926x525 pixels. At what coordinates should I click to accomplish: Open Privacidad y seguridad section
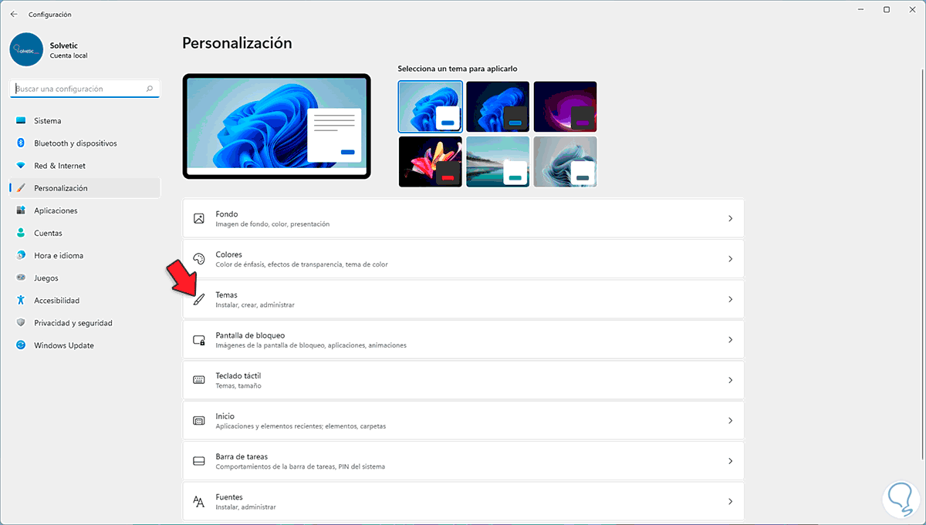[85, 323]
